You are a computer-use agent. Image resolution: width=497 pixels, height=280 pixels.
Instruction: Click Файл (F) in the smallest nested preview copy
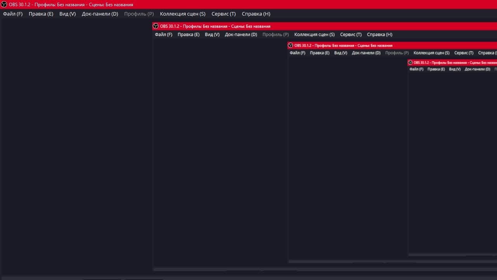(416, 69)
